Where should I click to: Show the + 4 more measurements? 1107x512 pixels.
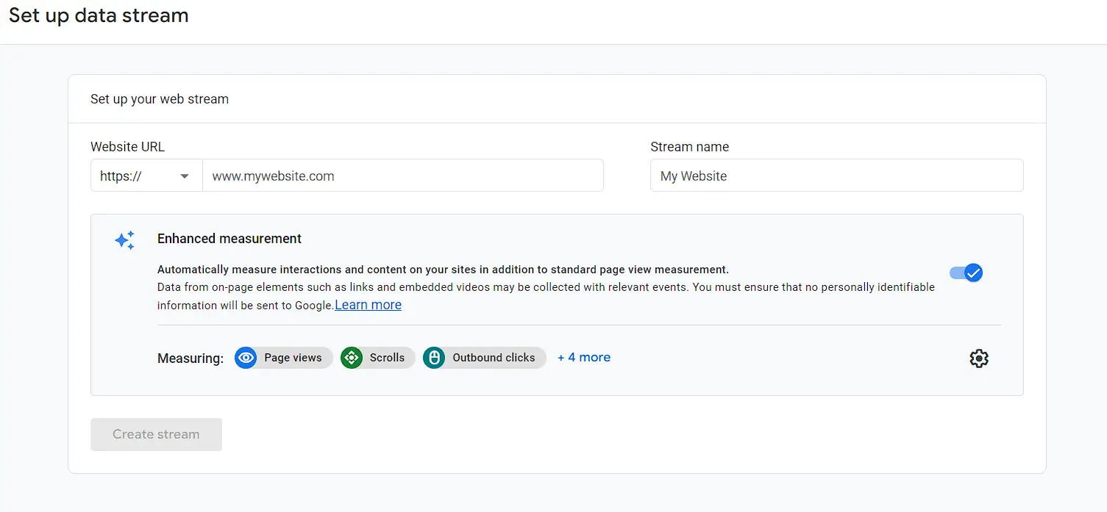pyautogui.click(x=584, y=358)
